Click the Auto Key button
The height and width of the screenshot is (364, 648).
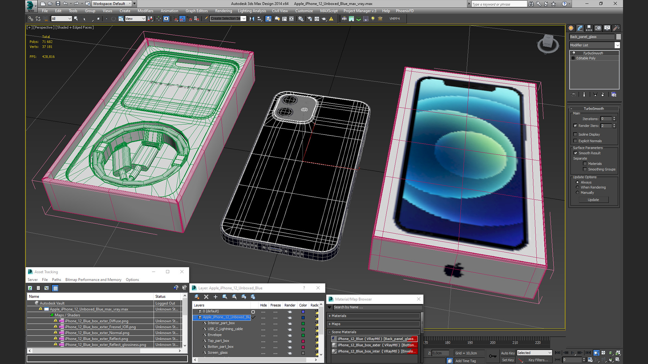click(508, 353)
